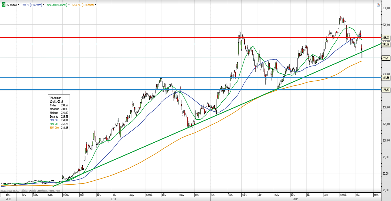Select the 176,60 blue line price tag
The height and width of the screenshot is (201, 391).
pyautogui.click(x=386, y=90)
